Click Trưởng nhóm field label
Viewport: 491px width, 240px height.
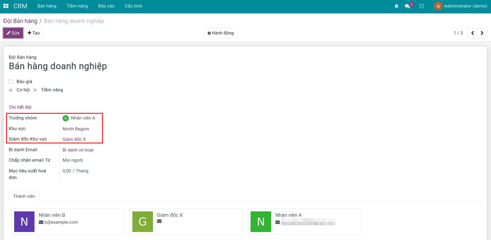point(23,118)
